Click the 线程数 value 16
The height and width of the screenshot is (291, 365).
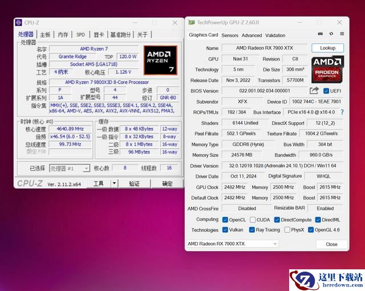(x=169, y=168)
